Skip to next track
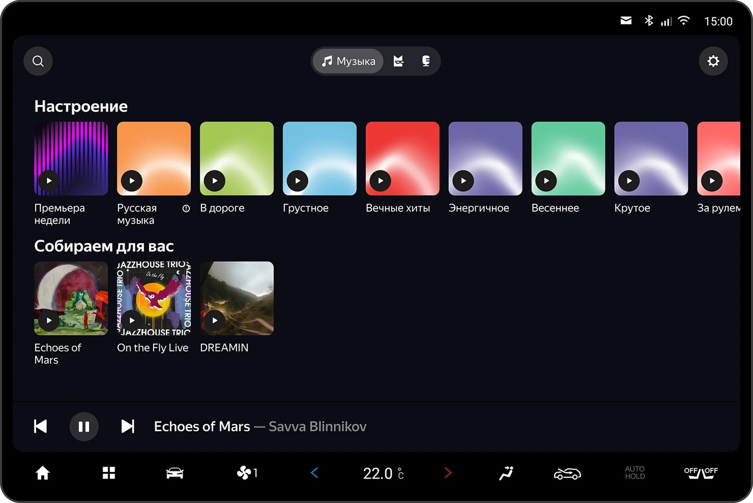The image size is (753, 503). coord(128,426)
